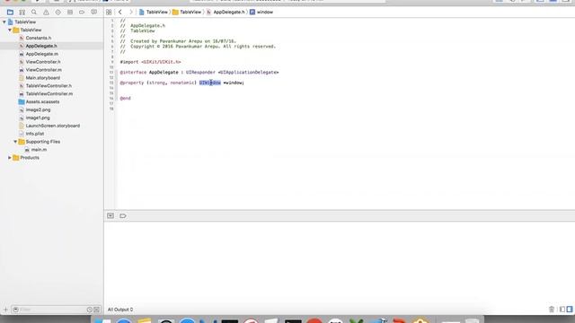Open TableViewController.m file

(x=49, y=93)
